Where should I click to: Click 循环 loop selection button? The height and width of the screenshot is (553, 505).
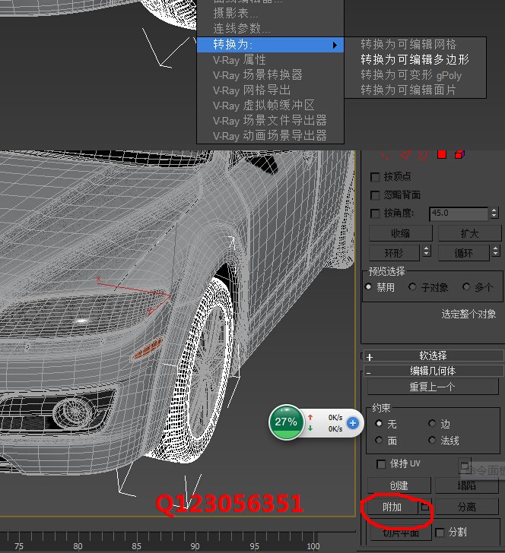pos(464,253)
